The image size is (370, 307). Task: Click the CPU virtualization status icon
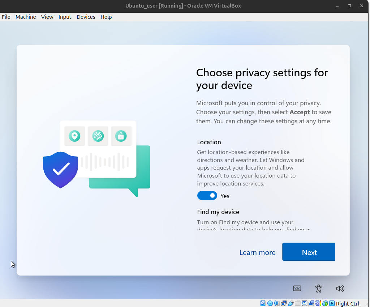coord(318,303)
